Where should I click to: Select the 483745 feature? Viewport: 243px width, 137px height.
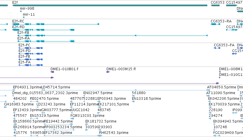click(99, 113)
